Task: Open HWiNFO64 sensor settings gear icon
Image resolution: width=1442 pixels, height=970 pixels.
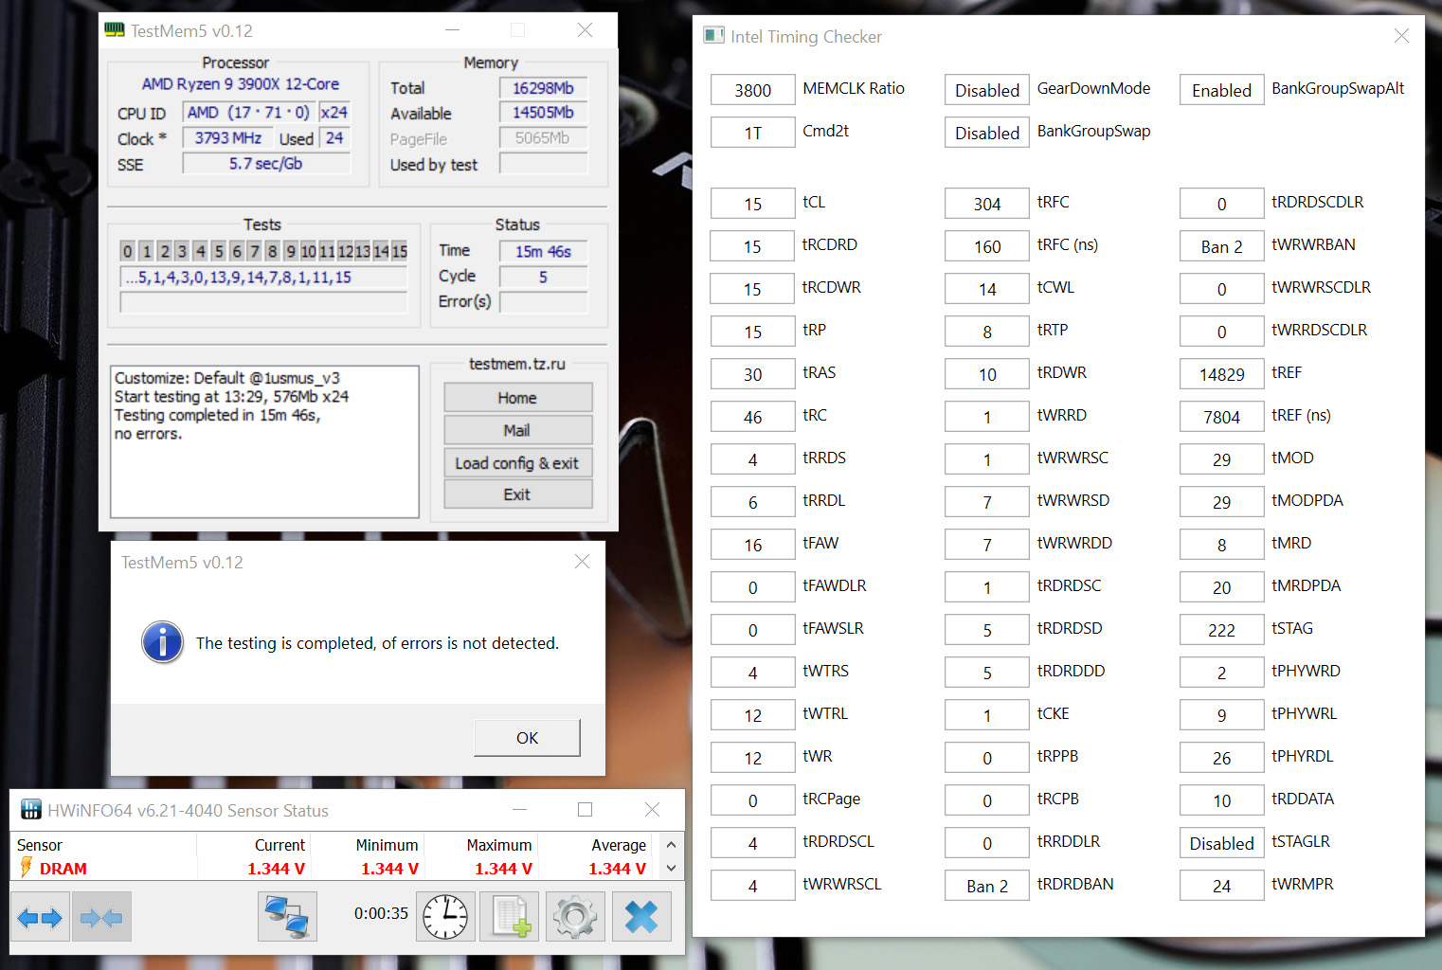Action: click(x=575, y=917)
